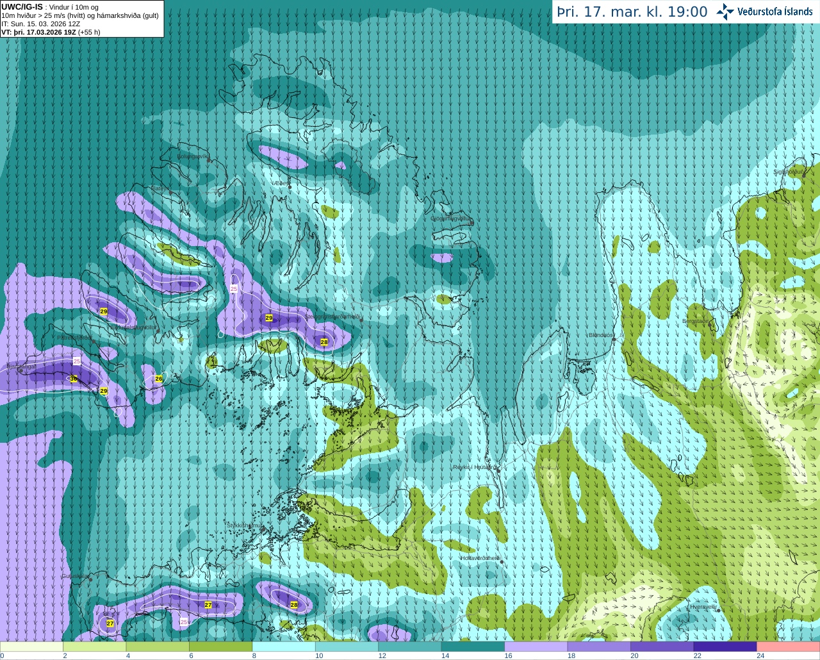Click the legend scale value '20'
This screenshot has width=820, height=660.
click(634, 656)
